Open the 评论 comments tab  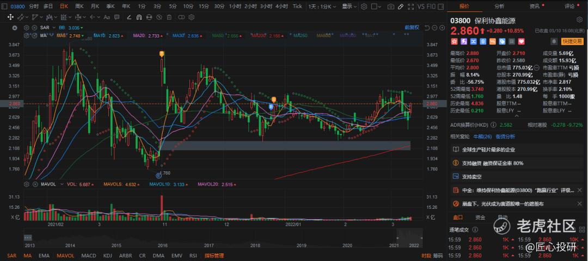[x=569, y=6]
